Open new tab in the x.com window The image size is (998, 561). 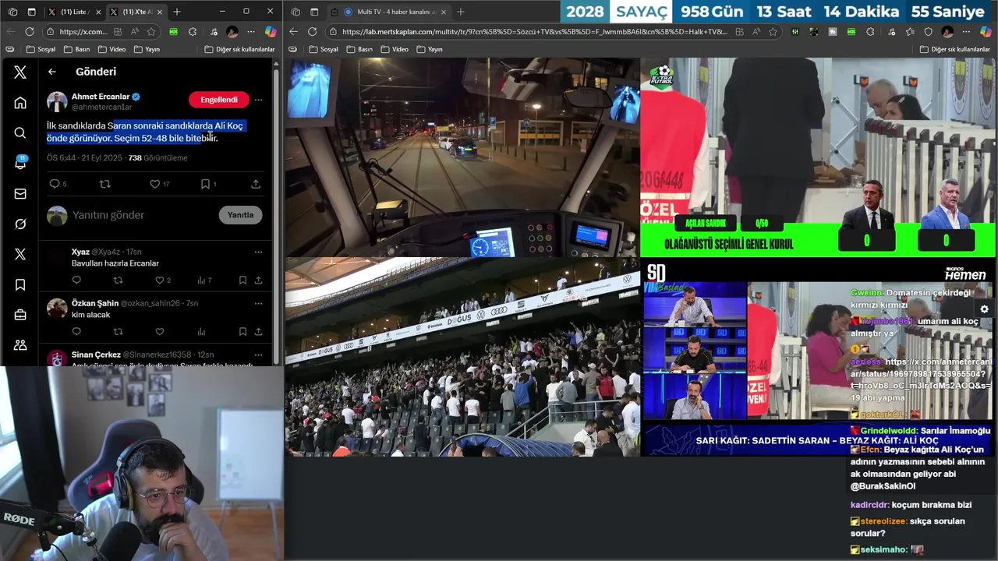tap(177, 12)
